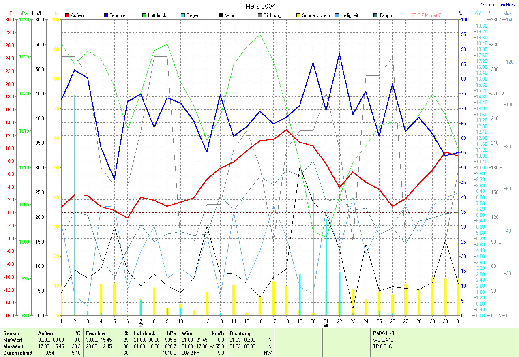The image size is (519, 357).
Task: Click the Osterode am Harz location label
Action: [498, 5]
